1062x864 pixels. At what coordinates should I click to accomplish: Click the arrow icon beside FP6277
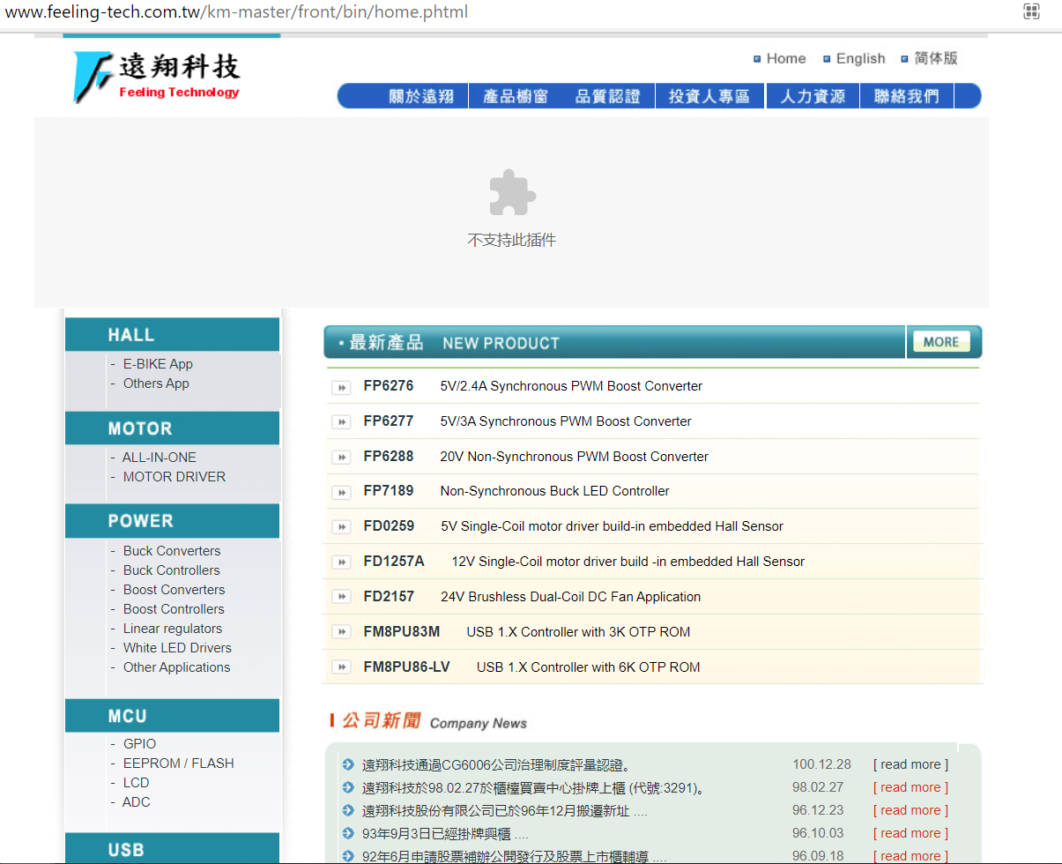pyautogui.click(x=341, y=422)
